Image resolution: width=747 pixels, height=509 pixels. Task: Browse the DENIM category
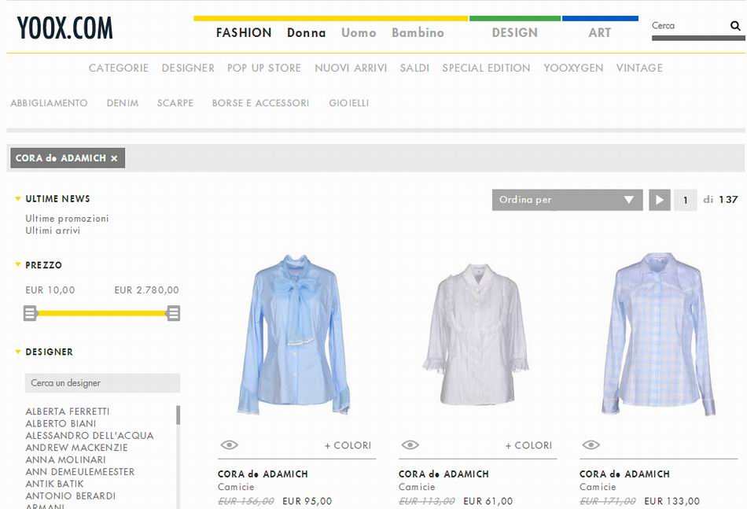123,103
